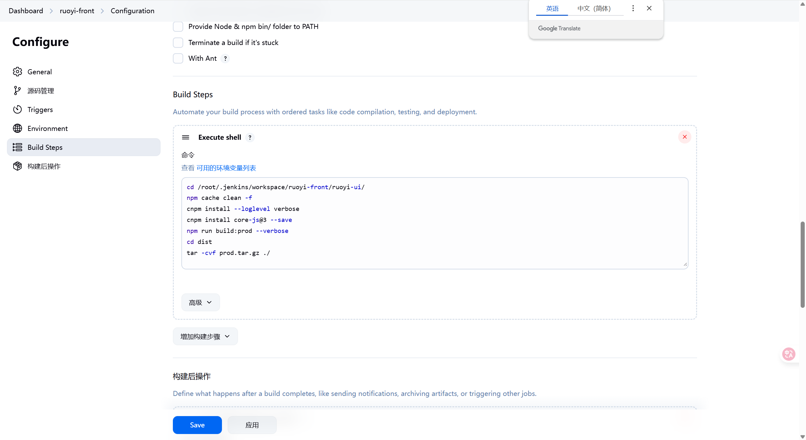The image size is (806, 440).
Task: Toggle Terminate a build if it's stuck
Action: pyautogui.click(x=178, y=42)
